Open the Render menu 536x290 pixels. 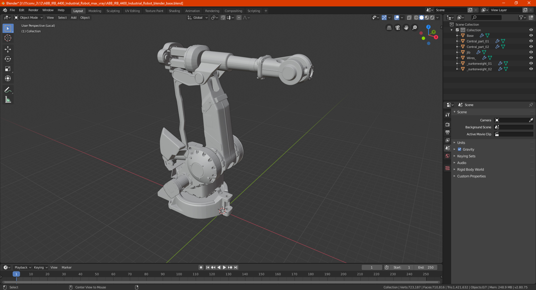point(33,10)
